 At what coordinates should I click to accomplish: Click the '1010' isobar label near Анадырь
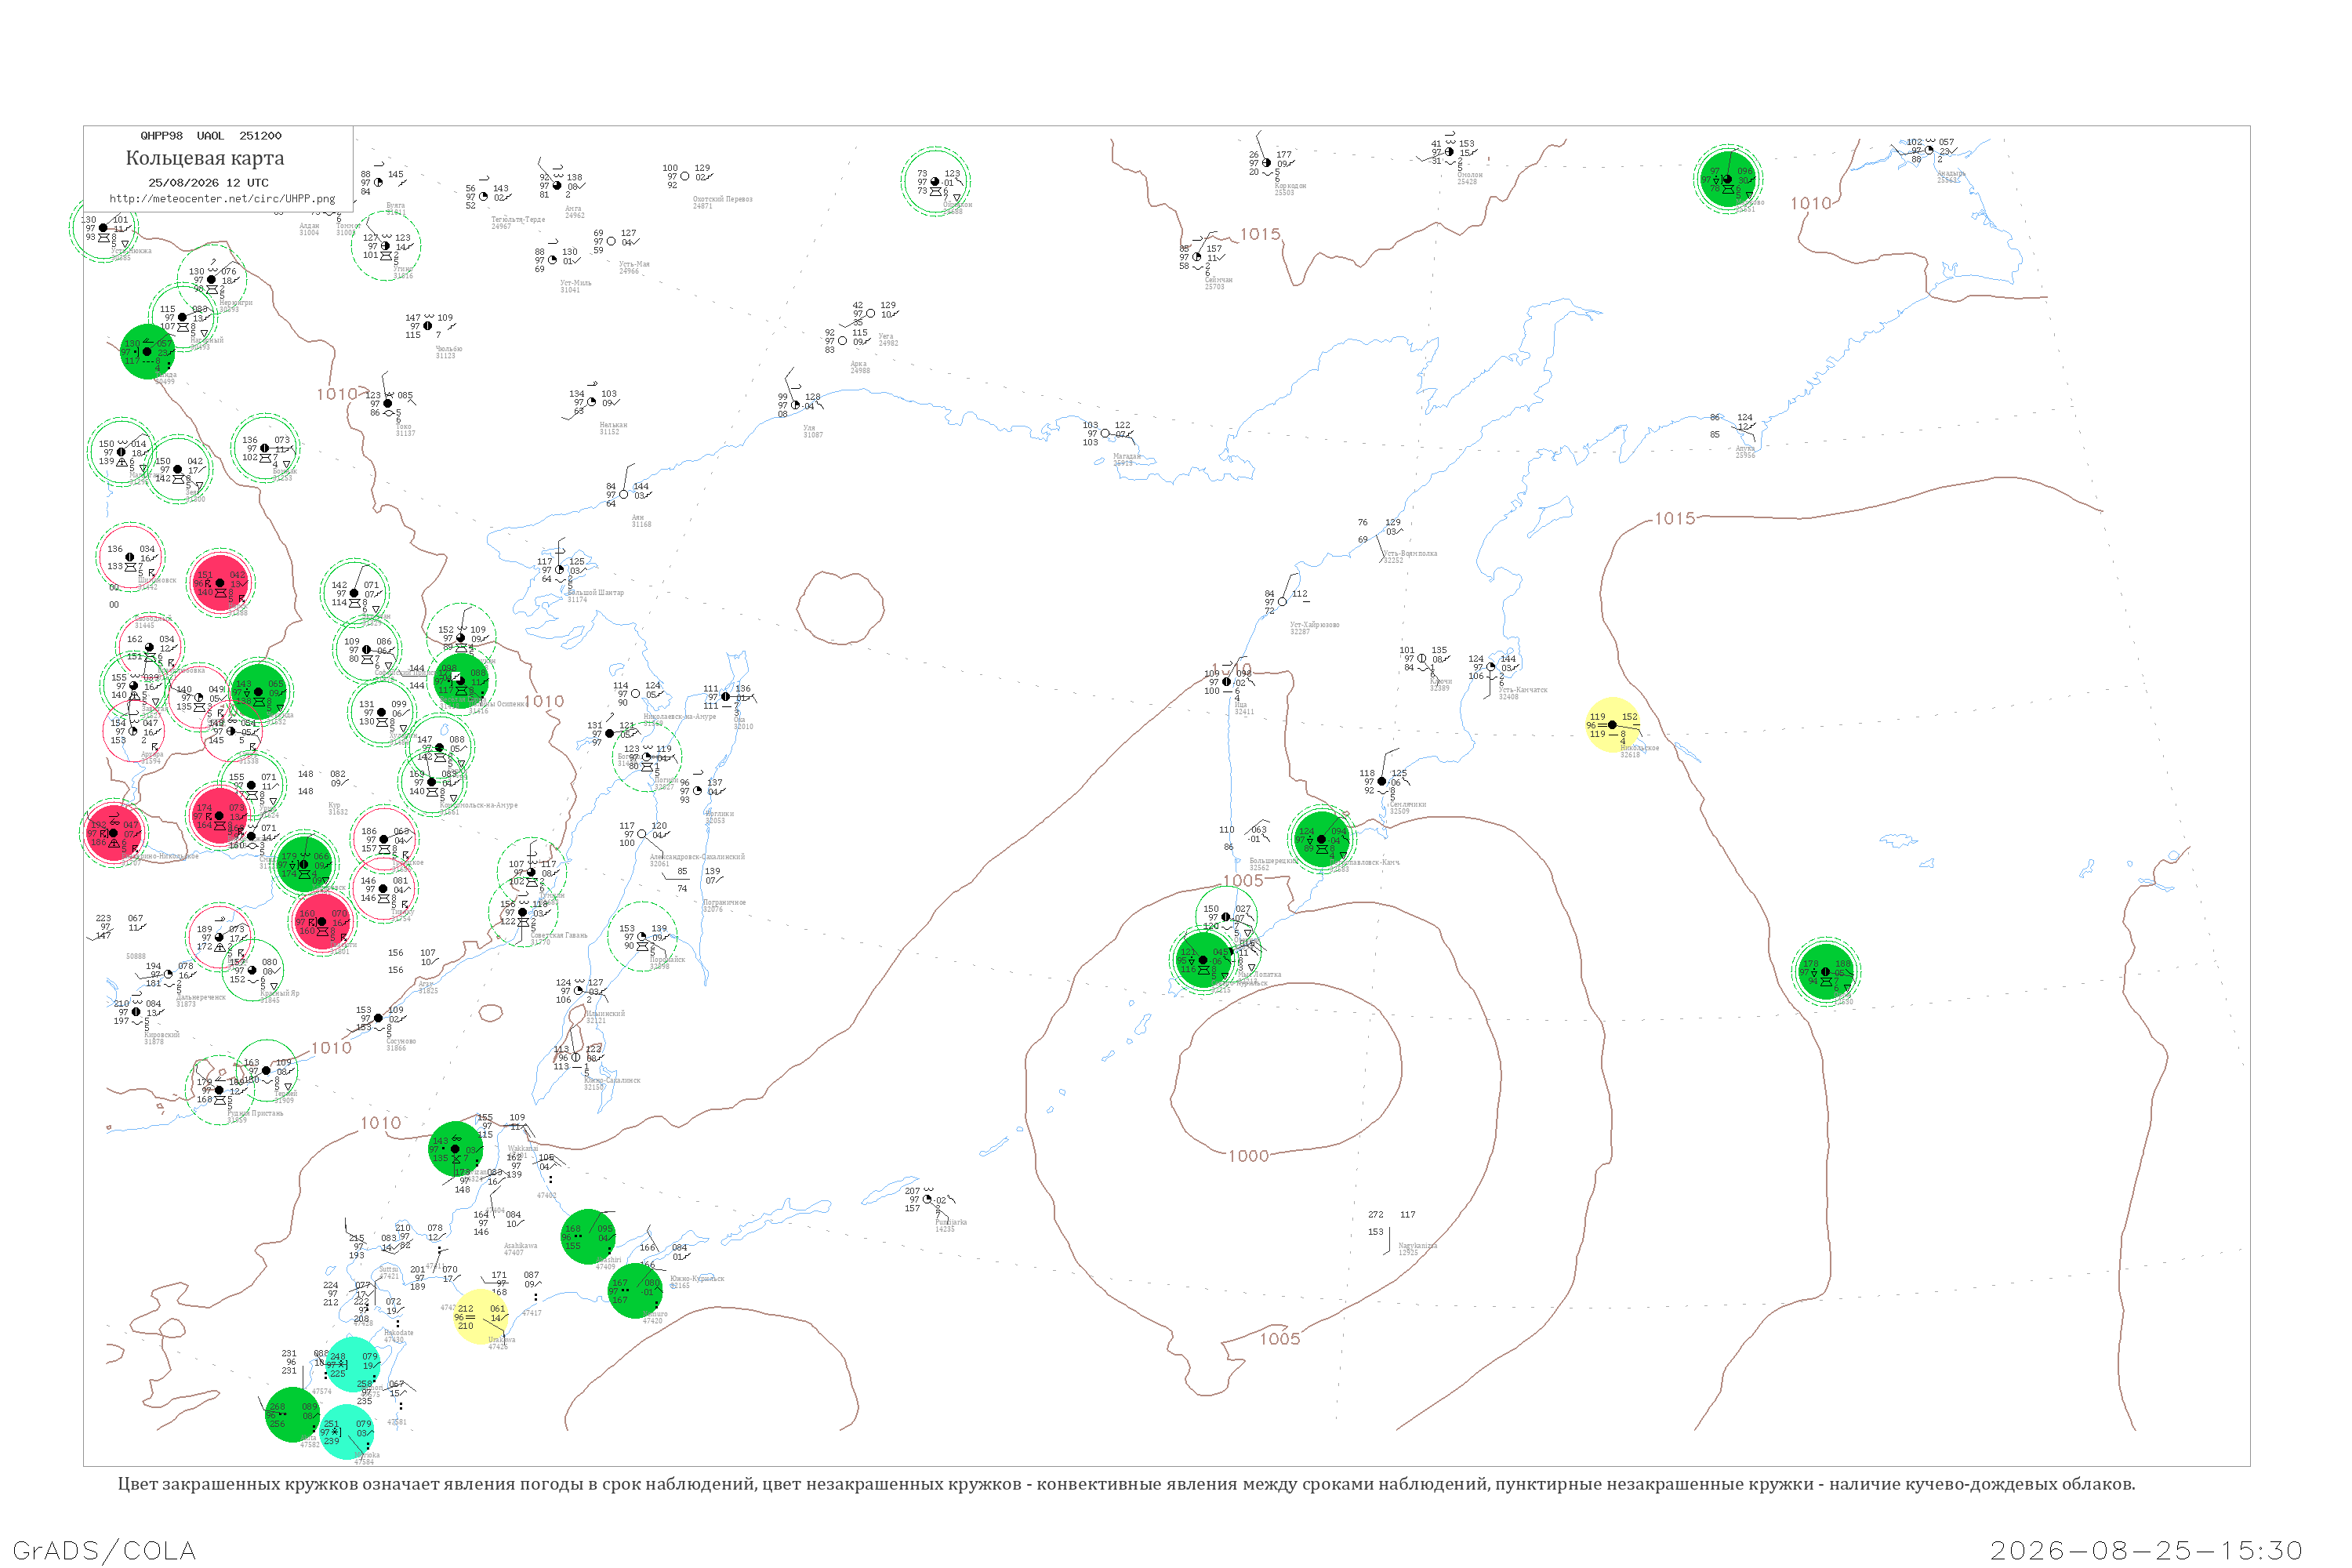[1811, 204]
